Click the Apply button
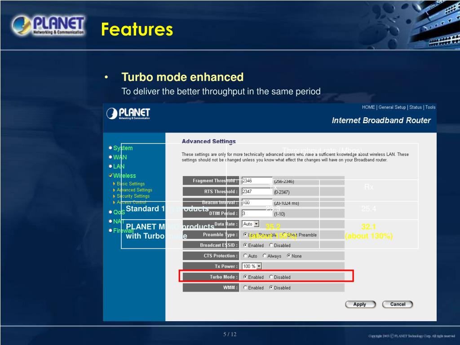The width and height of the screenshot is (460, 345). point(360,304)
